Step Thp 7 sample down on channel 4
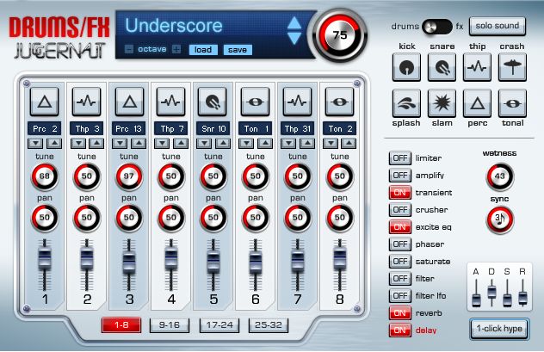The width and height of the screenshot is (544, 352). click(163, 143)
